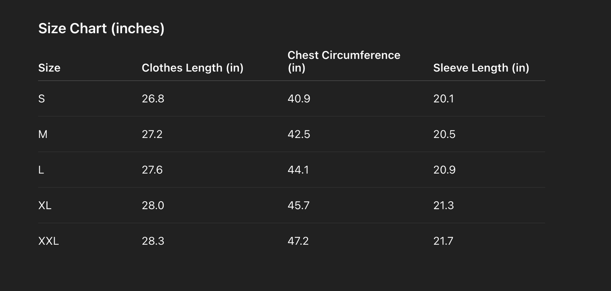The height and width of the screenshot is (291, 611).
Task: Click the 27.6 clothes length value
Action: click(152, 170)
